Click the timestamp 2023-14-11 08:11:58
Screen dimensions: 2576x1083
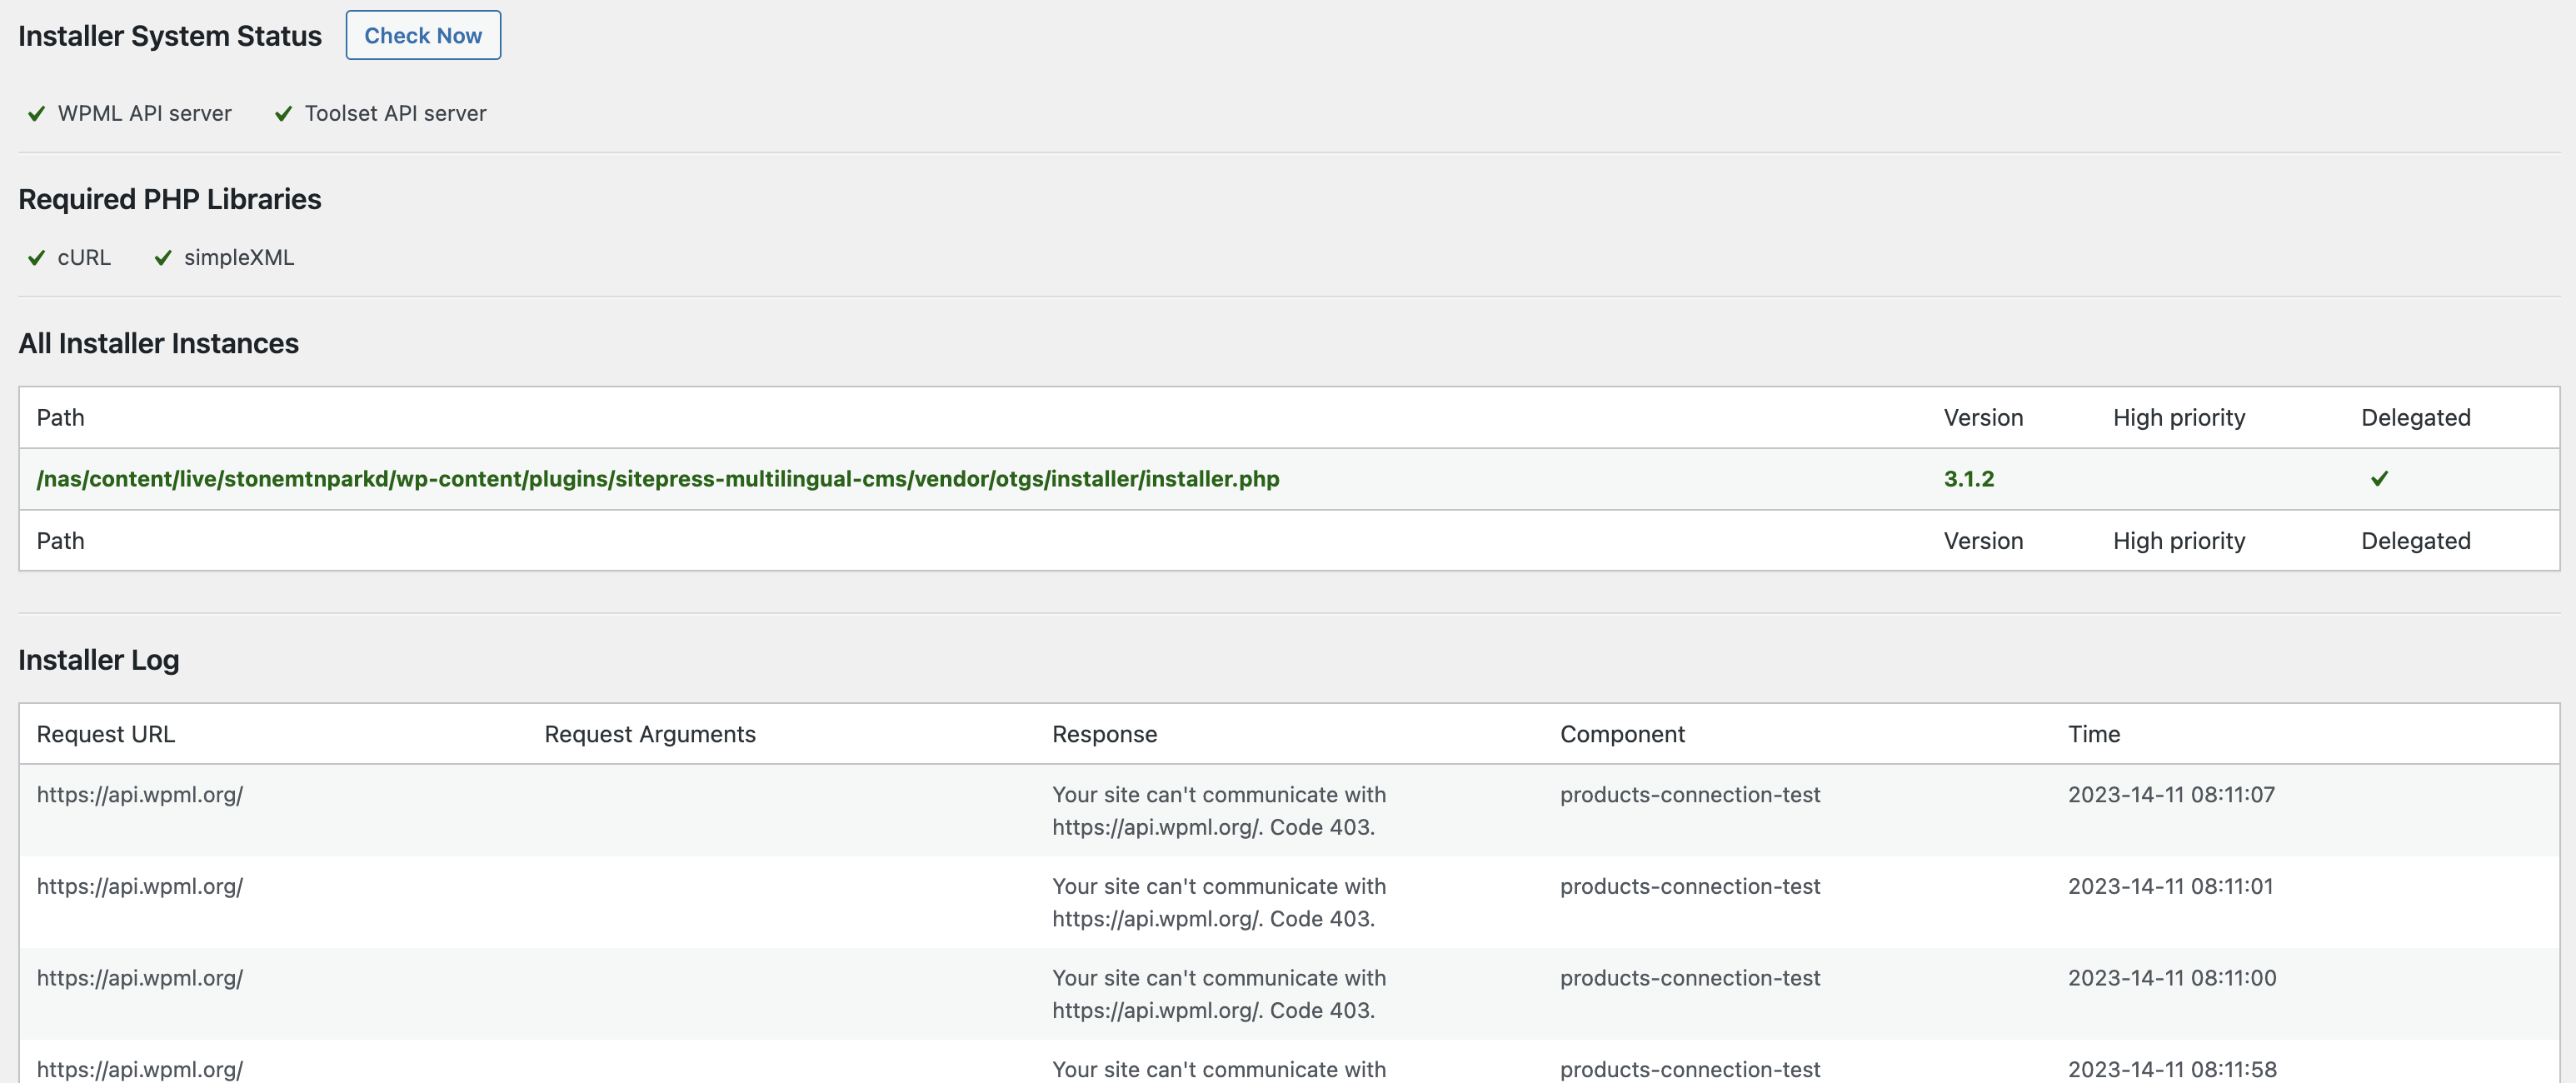pos(2173,1069)
